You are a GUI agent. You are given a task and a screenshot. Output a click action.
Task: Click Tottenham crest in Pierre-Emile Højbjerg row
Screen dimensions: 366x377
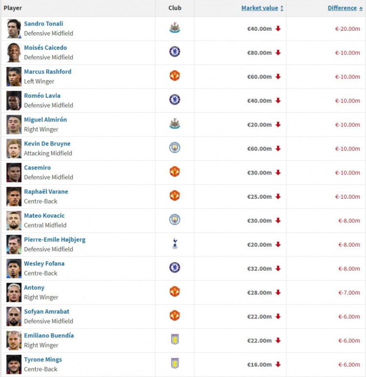[x=175, y=244]
